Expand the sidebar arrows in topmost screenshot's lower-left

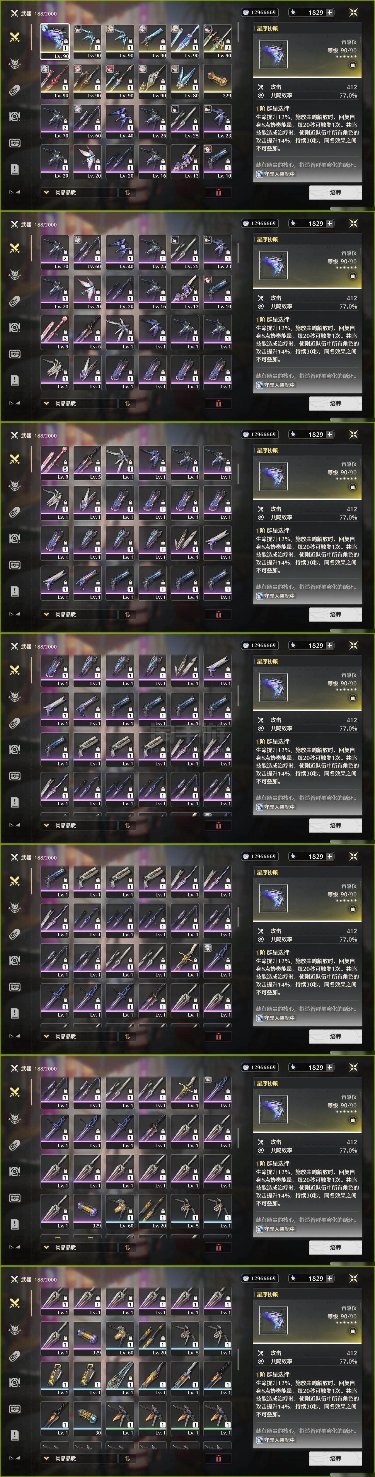(15, 192)
